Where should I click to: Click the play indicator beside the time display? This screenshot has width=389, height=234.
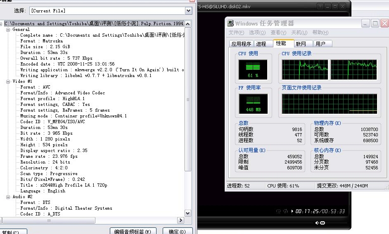pos(292,211)
